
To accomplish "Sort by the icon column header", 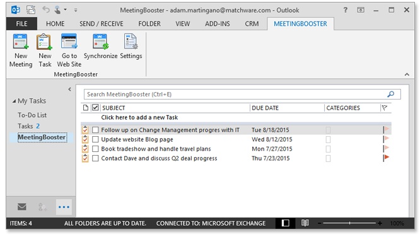I will pyautogui.click(x=85, y=108).
